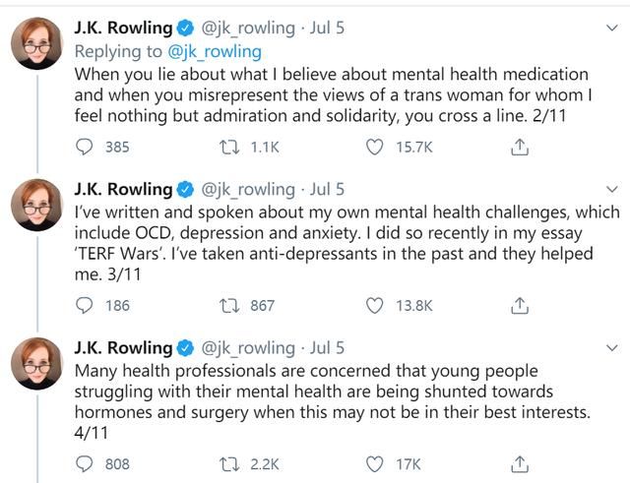630x483 pixels.
Task: Share the 2/11 tweet
Action: (x=521, y=147)
